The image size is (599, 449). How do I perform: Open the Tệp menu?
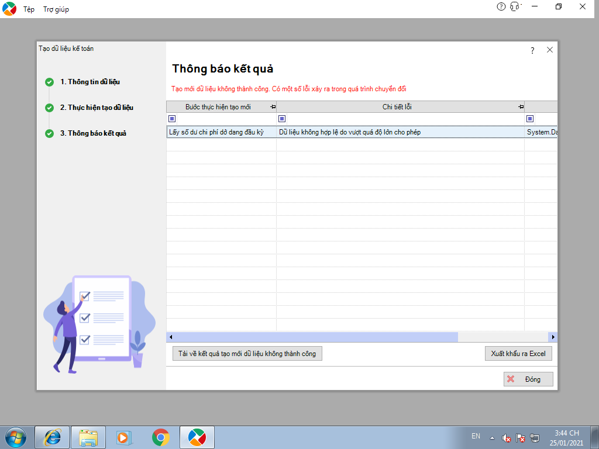coord(29,9)
